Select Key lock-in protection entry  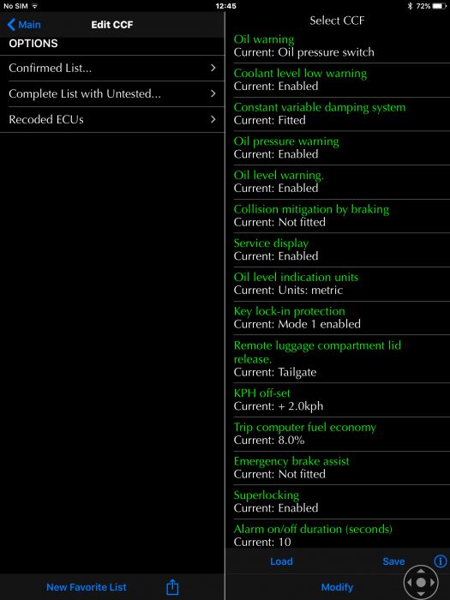[342, 318]
